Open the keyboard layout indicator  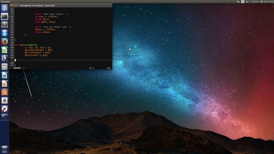point(243,2)
